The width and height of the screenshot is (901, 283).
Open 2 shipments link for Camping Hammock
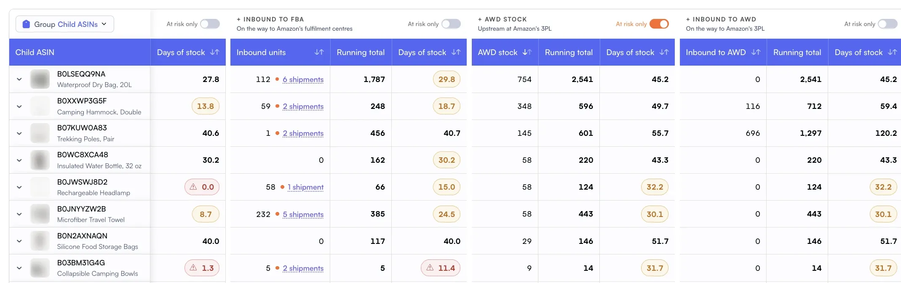coord(303,106)
